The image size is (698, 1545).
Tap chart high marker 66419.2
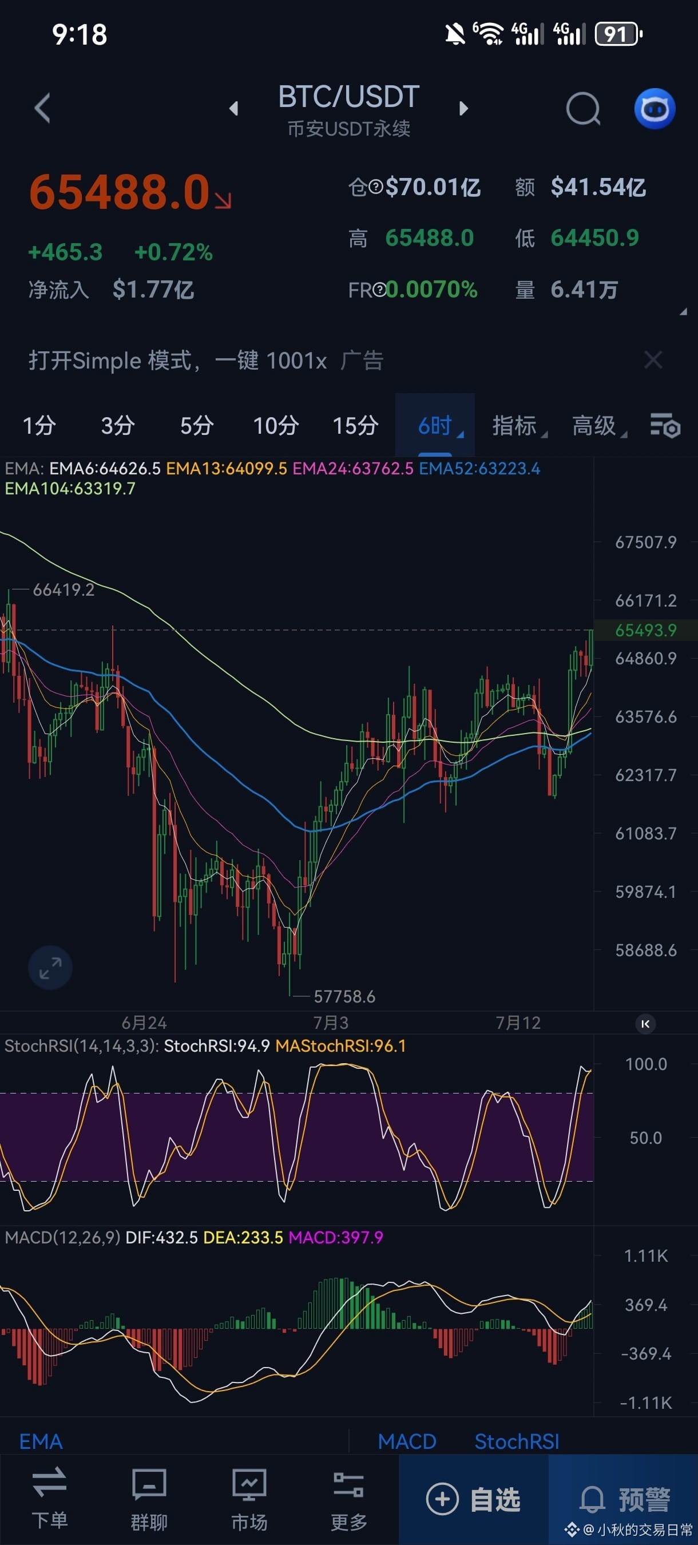[64, 590]
